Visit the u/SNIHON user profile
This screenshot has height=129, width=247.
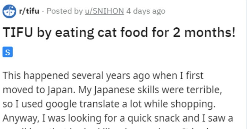tap(104, 11)
